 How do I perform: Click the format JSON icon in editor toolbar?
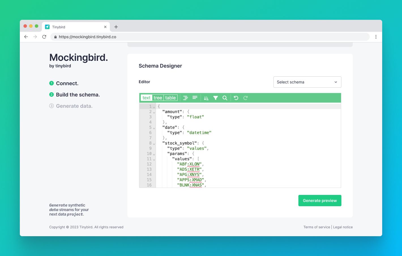[x=185, y=98]
